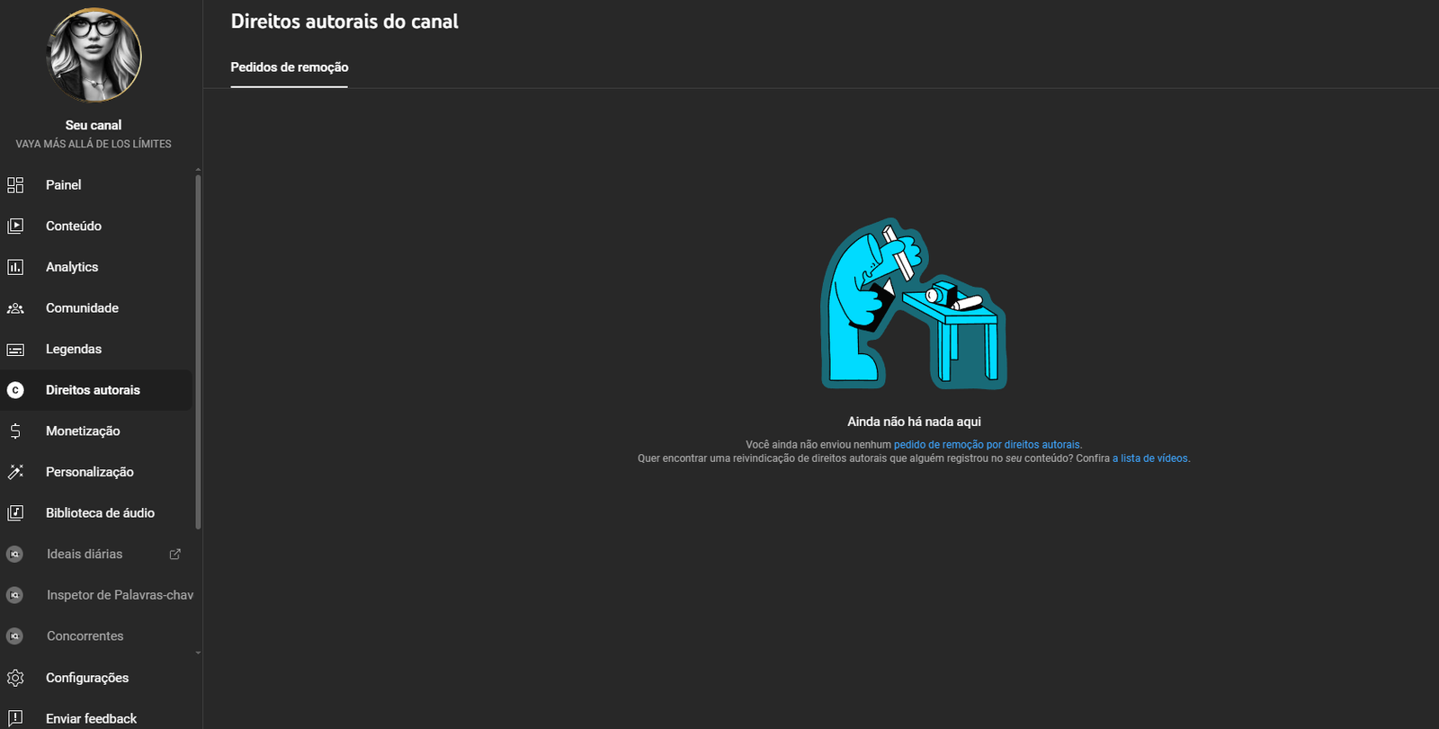Click the Enviar feedback exclamation icon
Image resolution: width=1439 pixels, height=729 pixels.
click(15, 718)
